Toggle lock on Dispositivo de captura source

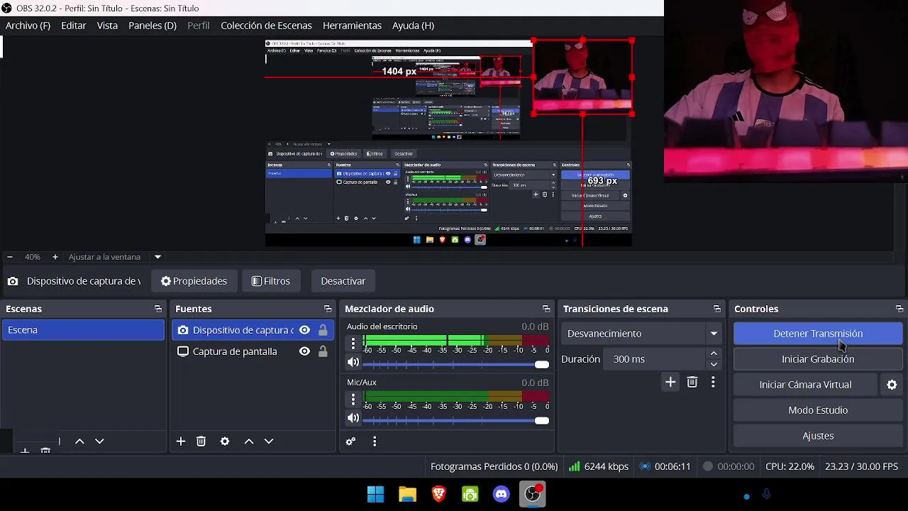coord(323,330)
